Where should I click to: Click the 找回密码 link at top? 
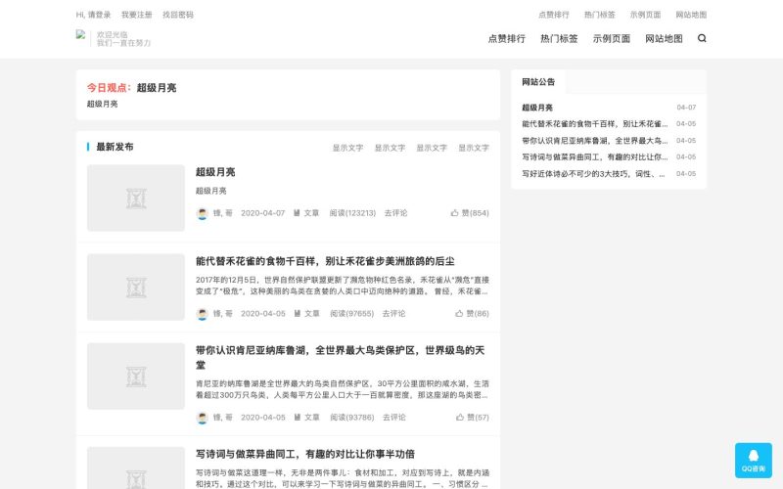point(178,15)
